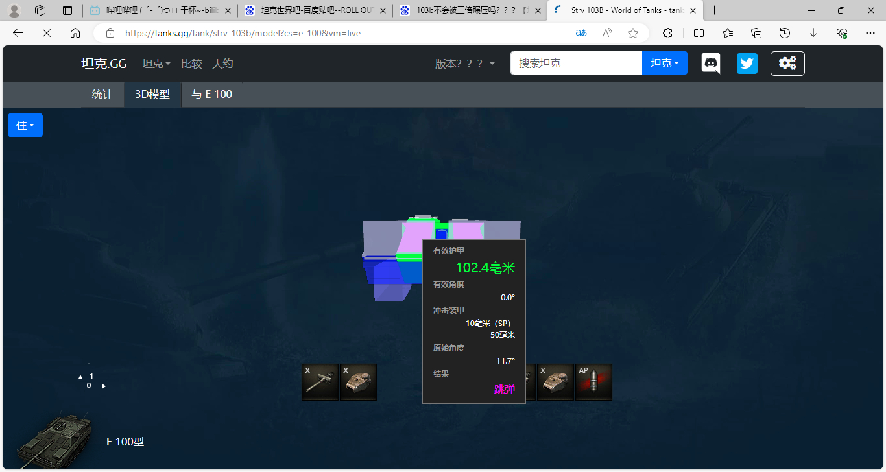The image size is (886, 472).
Task: Open the browser profile avatar
Action: [x=14, y=10]
